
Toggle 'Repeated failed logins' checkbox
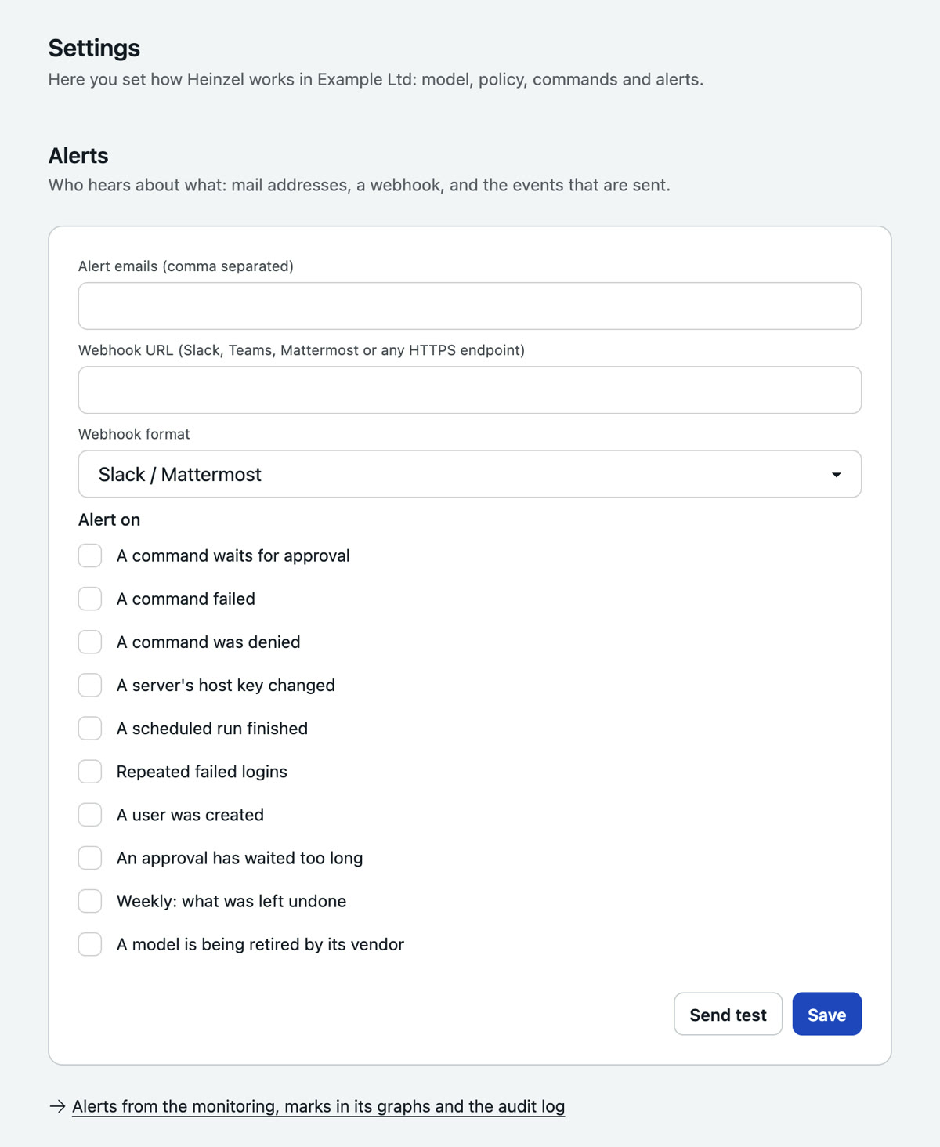90,771
